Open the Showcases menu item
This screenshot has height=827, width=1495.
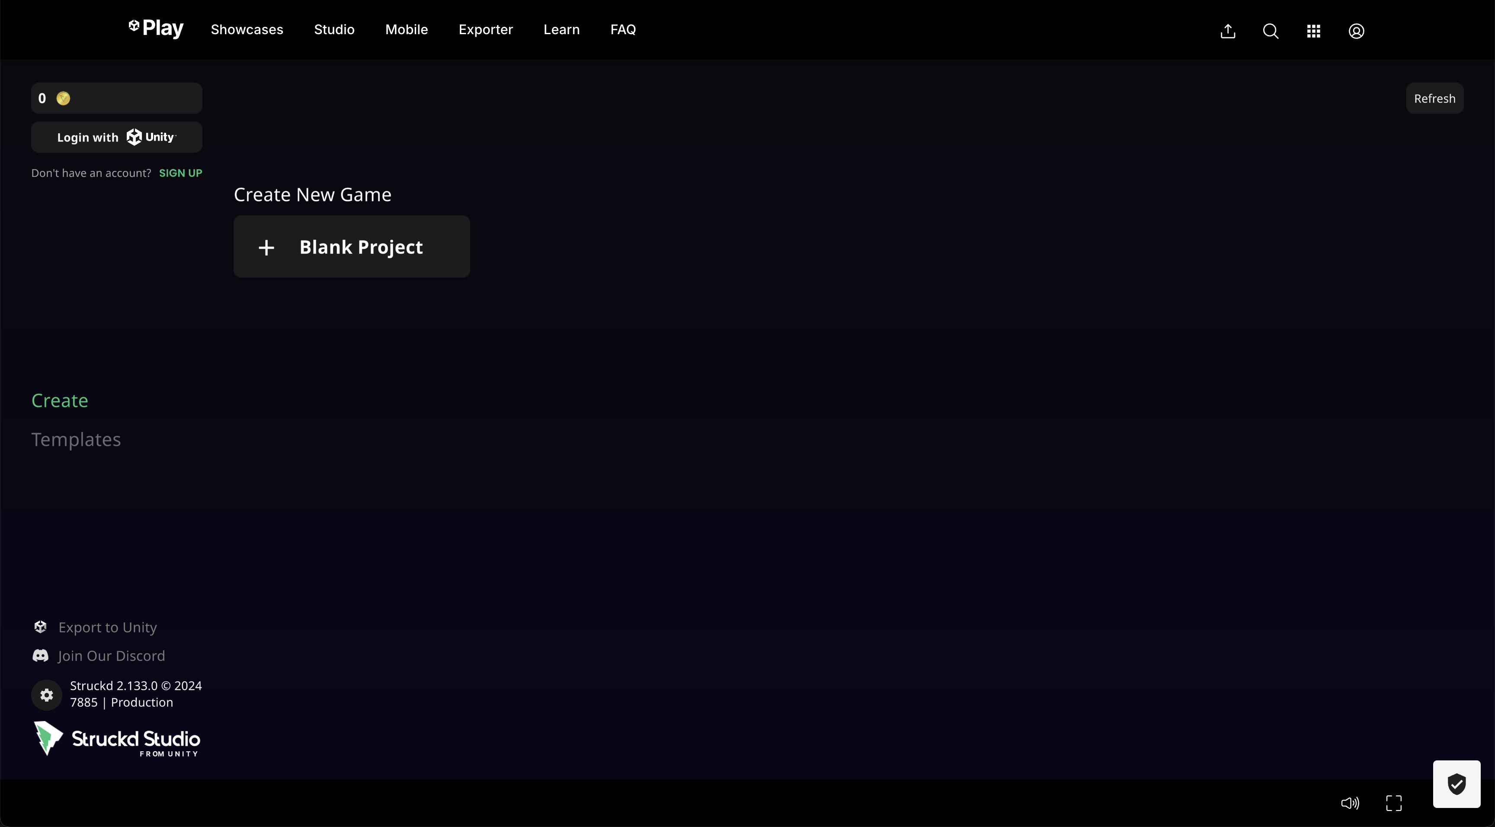pos(247,29)
